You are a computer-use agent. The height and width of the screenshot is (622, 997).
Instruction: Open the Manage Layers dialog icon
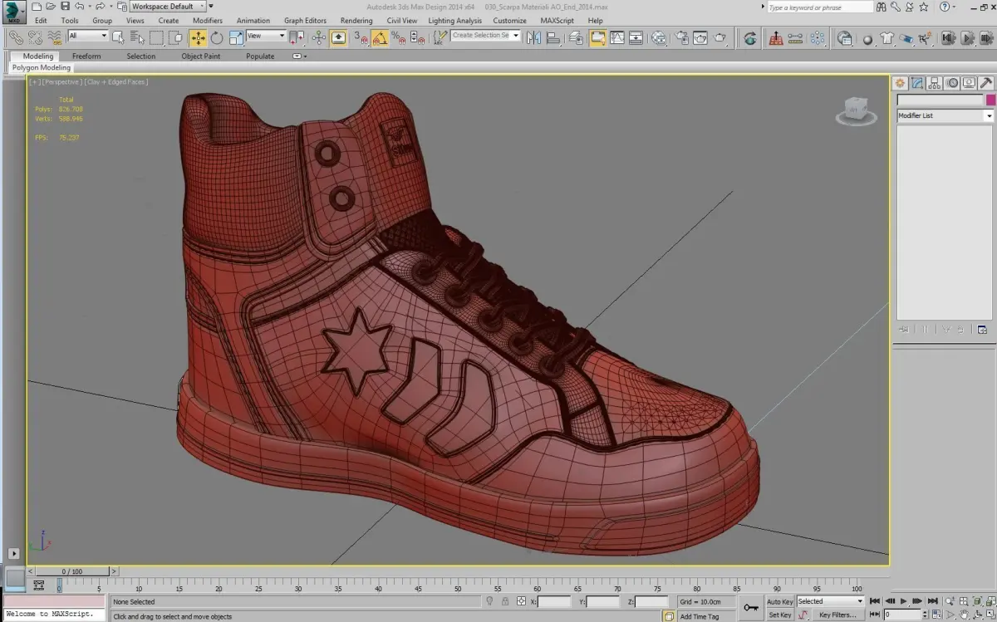pyautogui.click(x=576, y=37)
